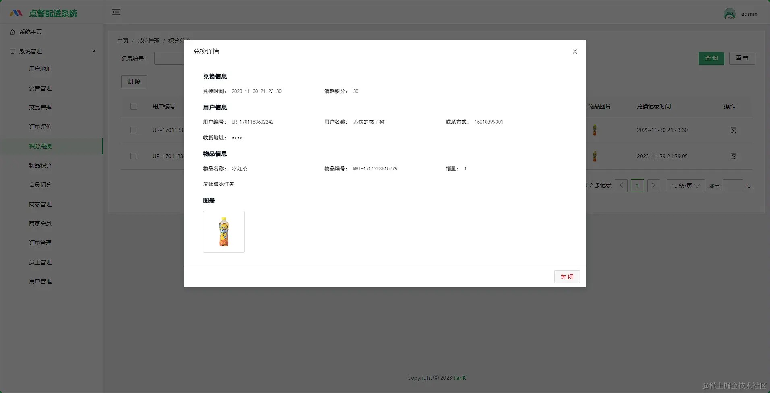Screen dimensions: 770x393
Task: Close the 兑换详情 dialog with the X icon
Action: pos(575,52)
